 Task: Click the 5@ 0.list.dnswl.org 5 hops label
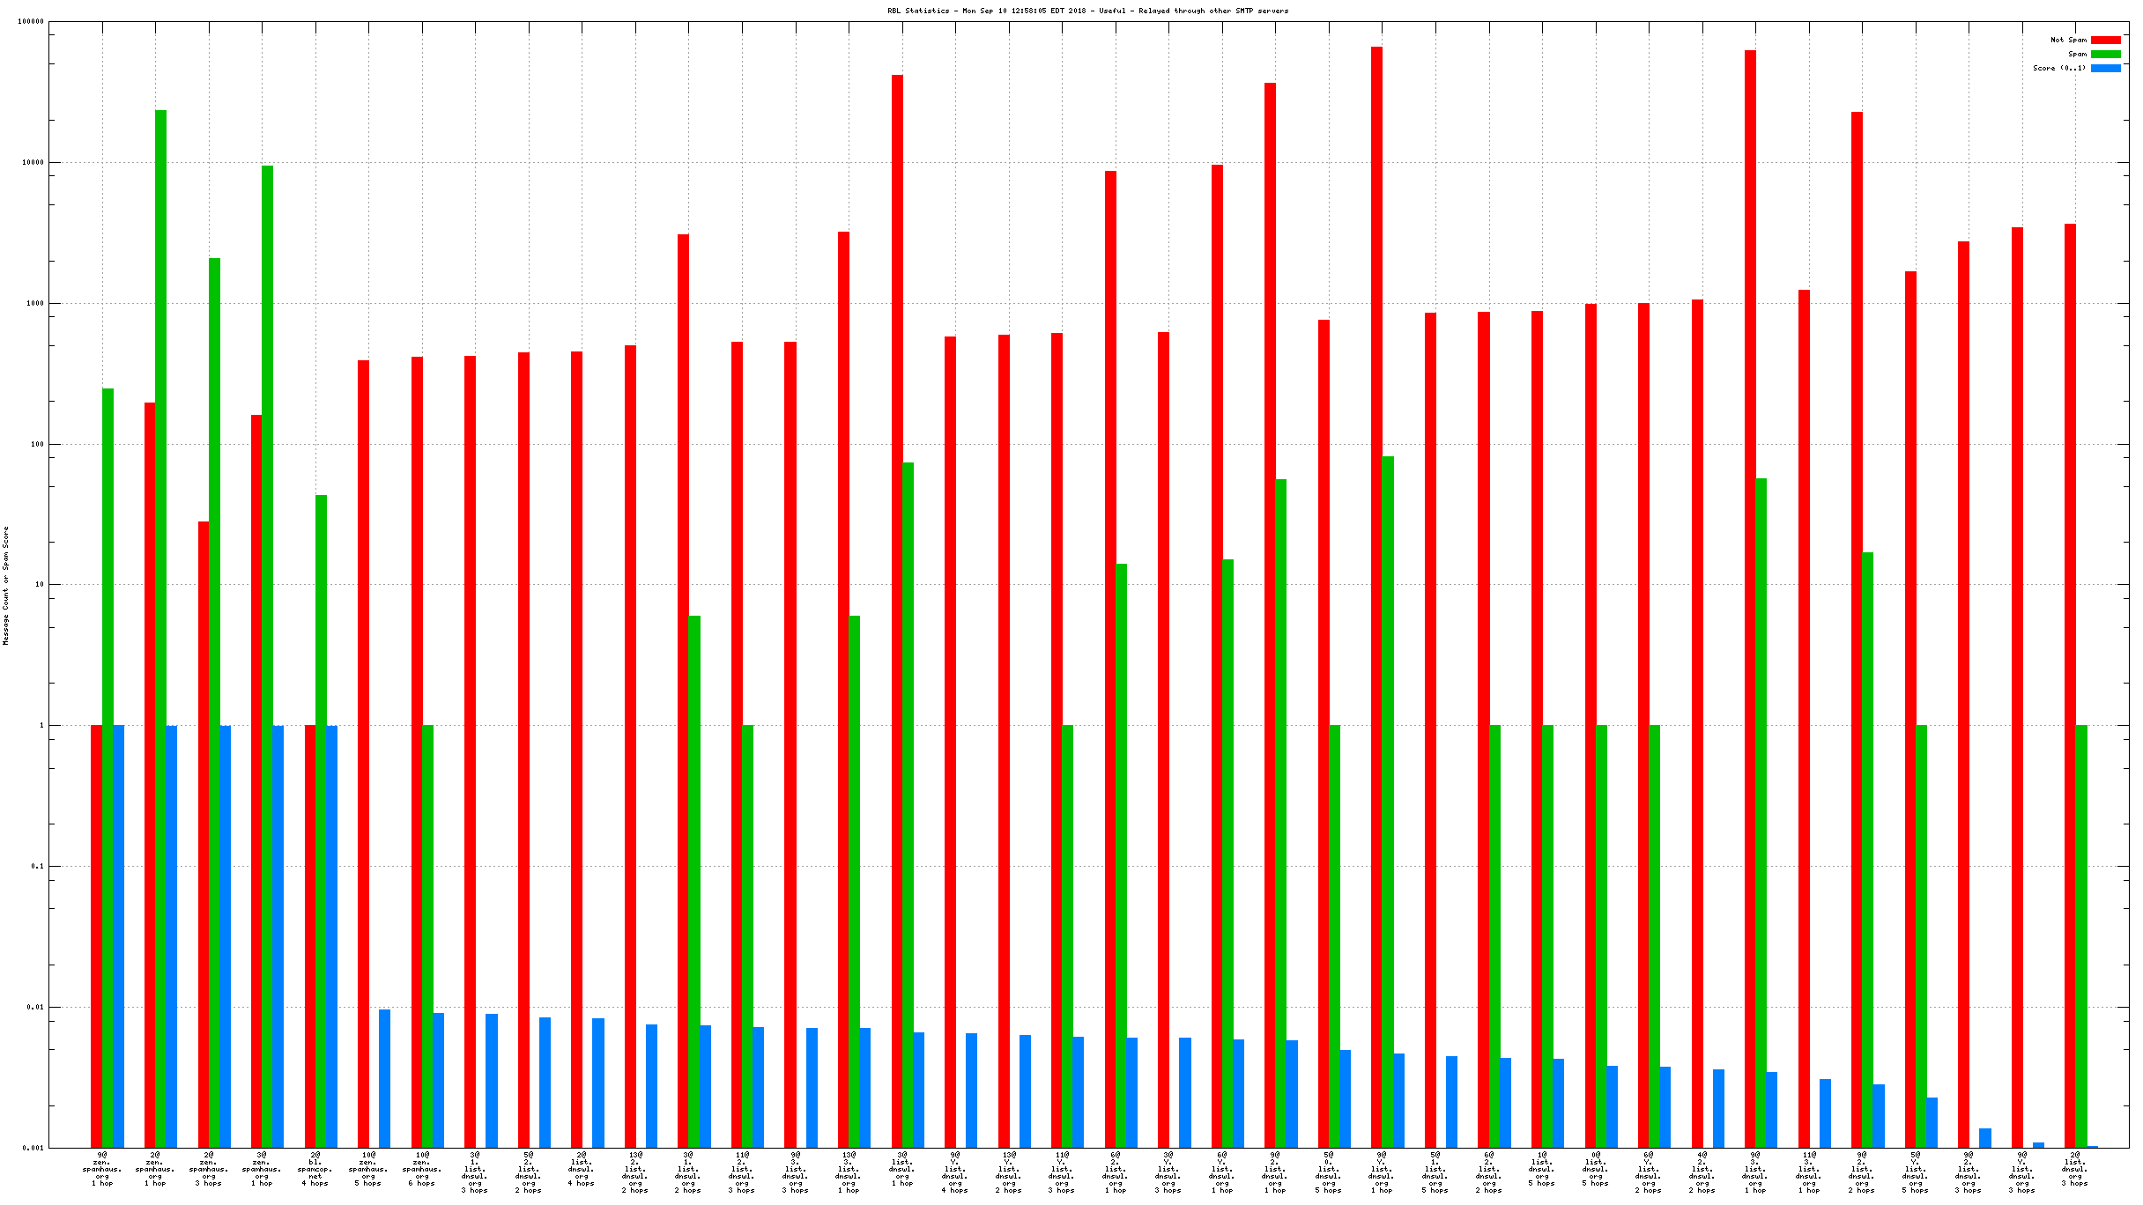tap(1329, 1172)
